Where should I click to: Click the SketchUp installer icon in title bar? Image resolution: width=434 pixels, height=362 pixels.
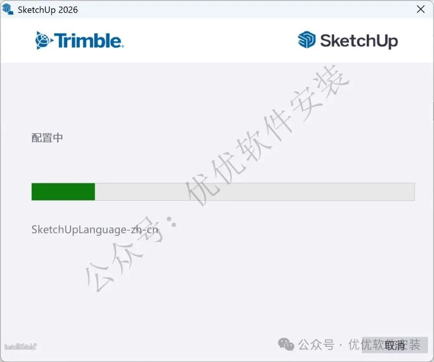click(8, 9)
